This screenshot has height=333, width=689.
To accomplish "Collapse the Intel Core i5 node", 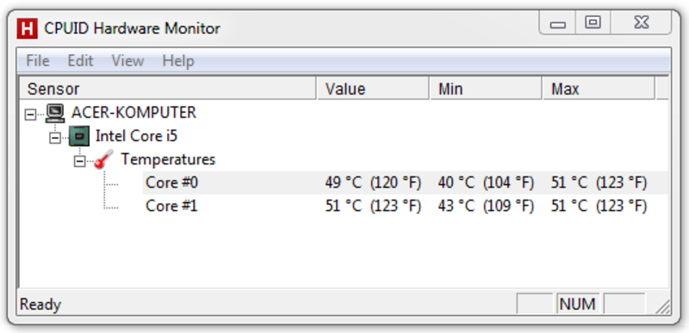I will point(55,138).
